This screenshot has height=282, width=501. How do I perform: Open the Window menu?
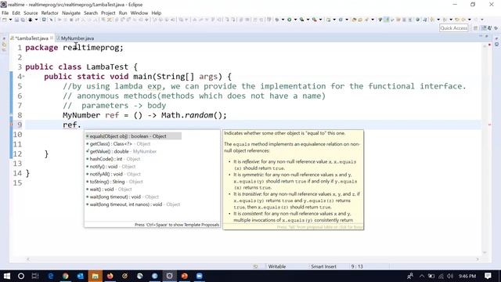(139, 13)
